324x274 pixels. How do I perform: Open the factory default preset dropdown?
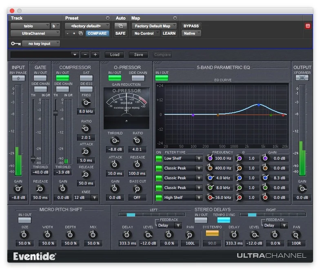pos(87,26)
